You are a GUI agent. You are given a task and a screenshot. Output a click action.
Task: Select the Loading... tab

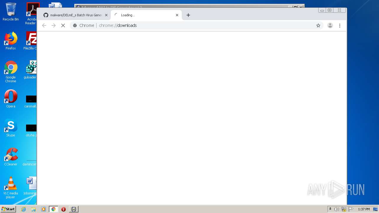pyautogui.click(x=146, y=15)
